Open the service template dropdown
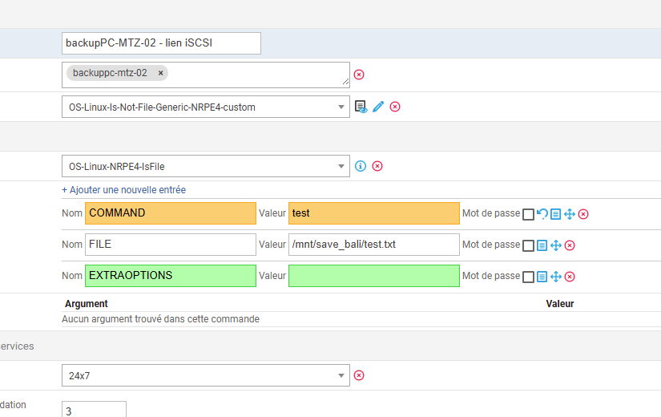661x417 pixels. (206, 107)
